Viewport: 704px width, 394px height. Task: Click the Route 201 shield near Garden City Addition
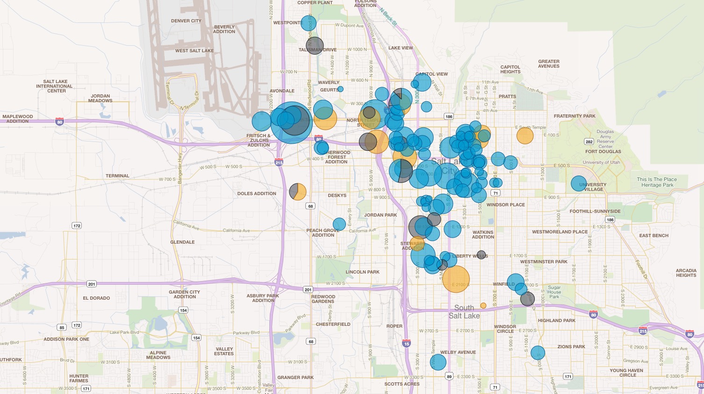pos(92,283)
